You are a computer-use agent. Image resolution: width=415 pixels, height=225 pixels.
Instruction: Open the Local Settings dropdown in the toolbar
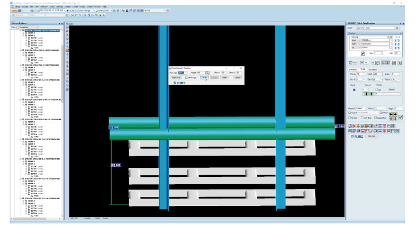pos(86,11)
